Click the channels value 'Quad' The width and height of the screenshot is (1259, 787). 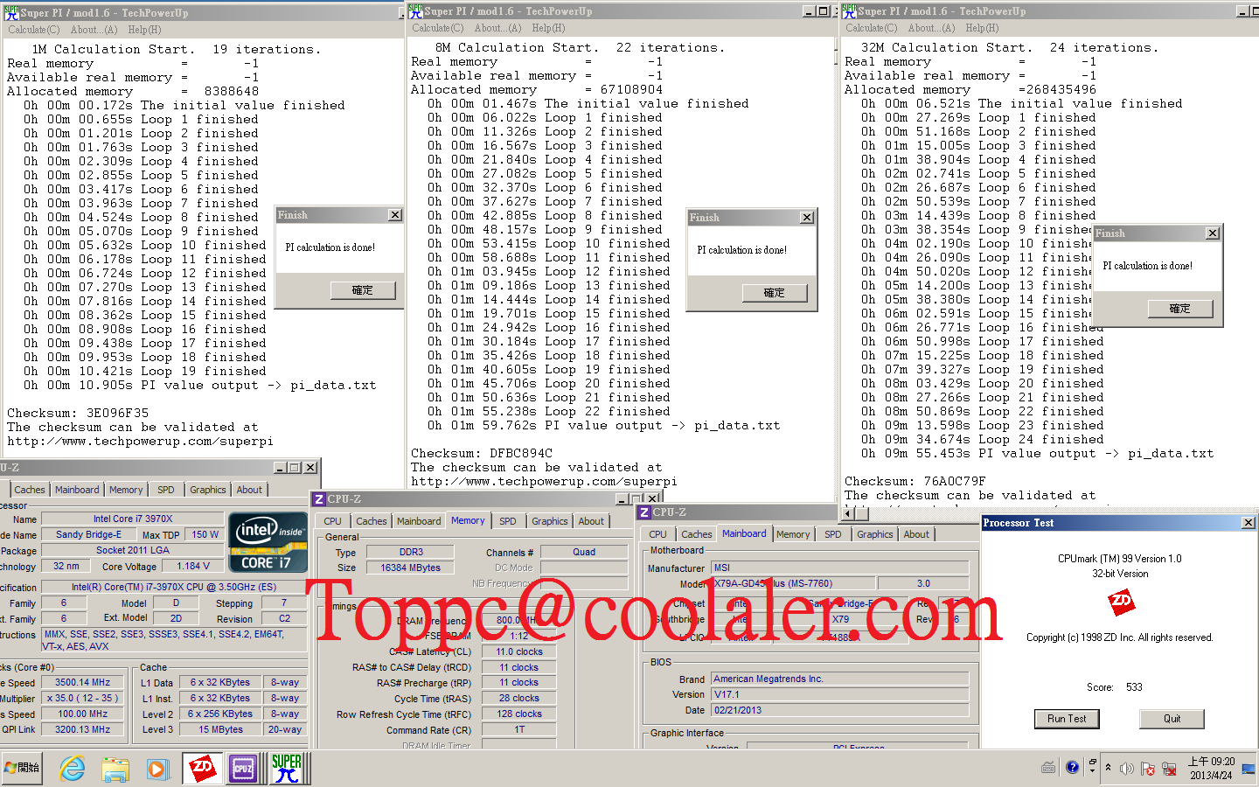point(584,552)
